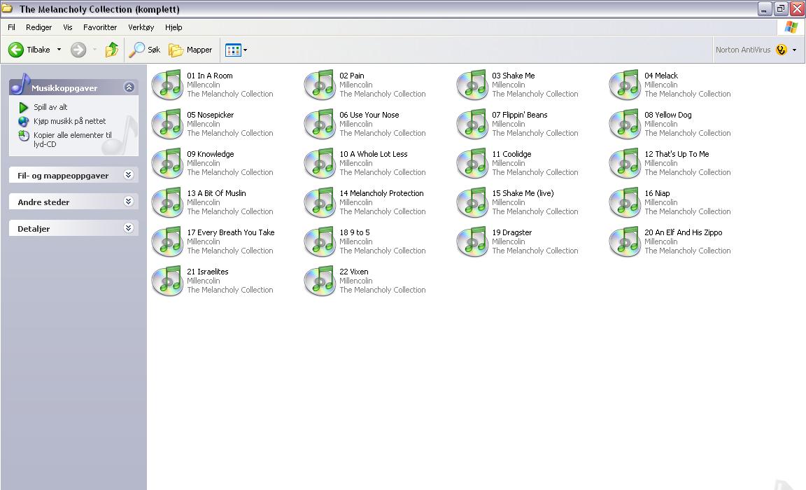This screenshot has width=806, height=490.
Task: Click the Kopier til lyd-CD disc icon
Action: point(24,136)
